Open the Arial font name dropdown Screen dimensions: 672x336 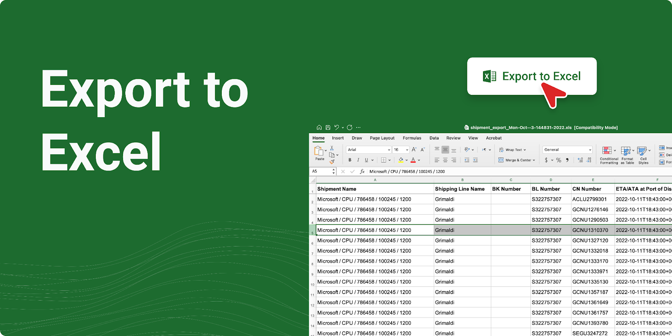coord(369,150)
